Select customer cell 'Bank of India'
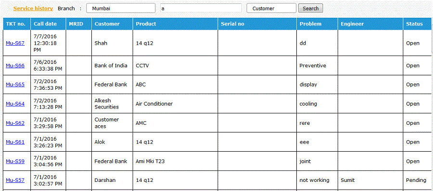 click(112, 66)
